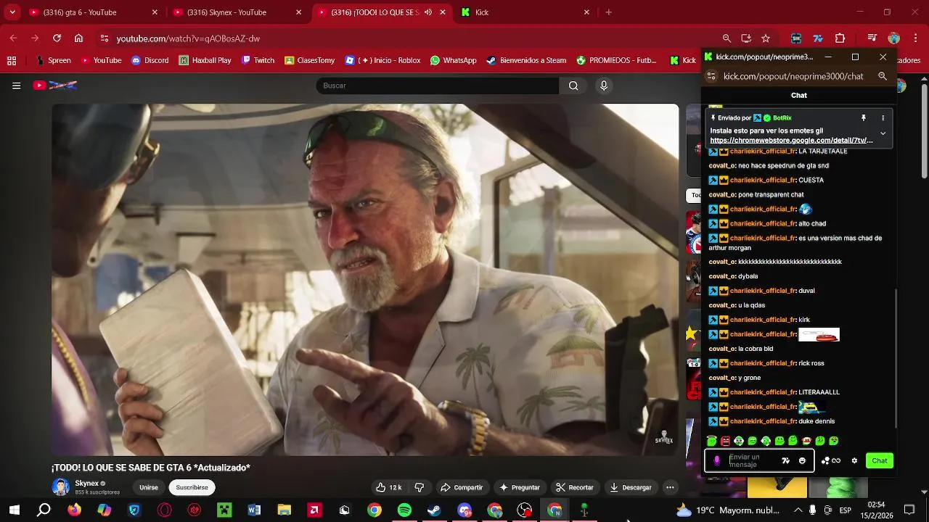Open Spotify from the taskbar
Image resolution: width=929 pixels, height=522 pixels.
pyautogui.click(x=404, y=510)
